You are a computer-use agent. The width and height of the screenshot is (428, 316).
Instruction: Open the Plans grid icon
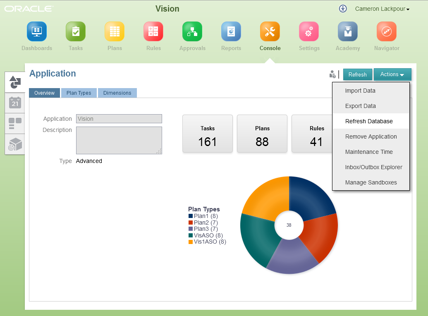point(115,32)
